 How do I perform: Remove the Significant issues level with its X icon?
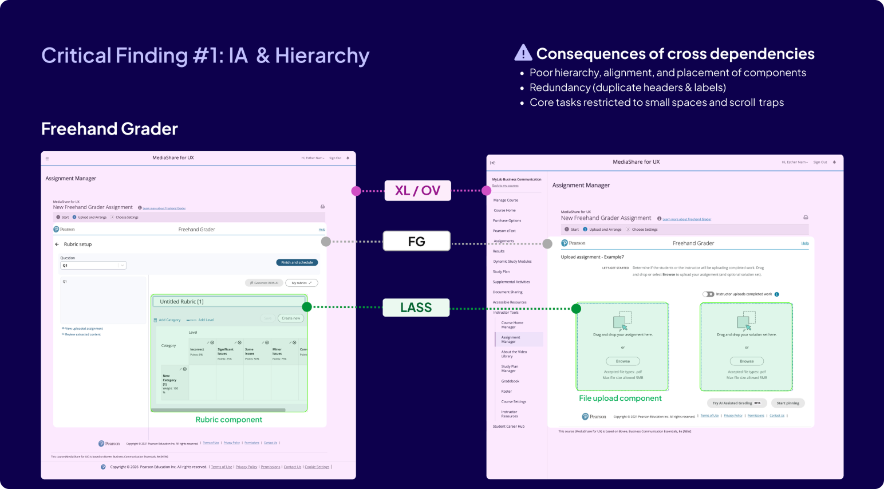(239, 342)
